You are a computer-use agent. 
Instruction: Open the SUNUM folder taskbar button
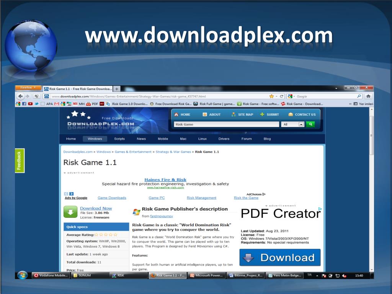90,276
